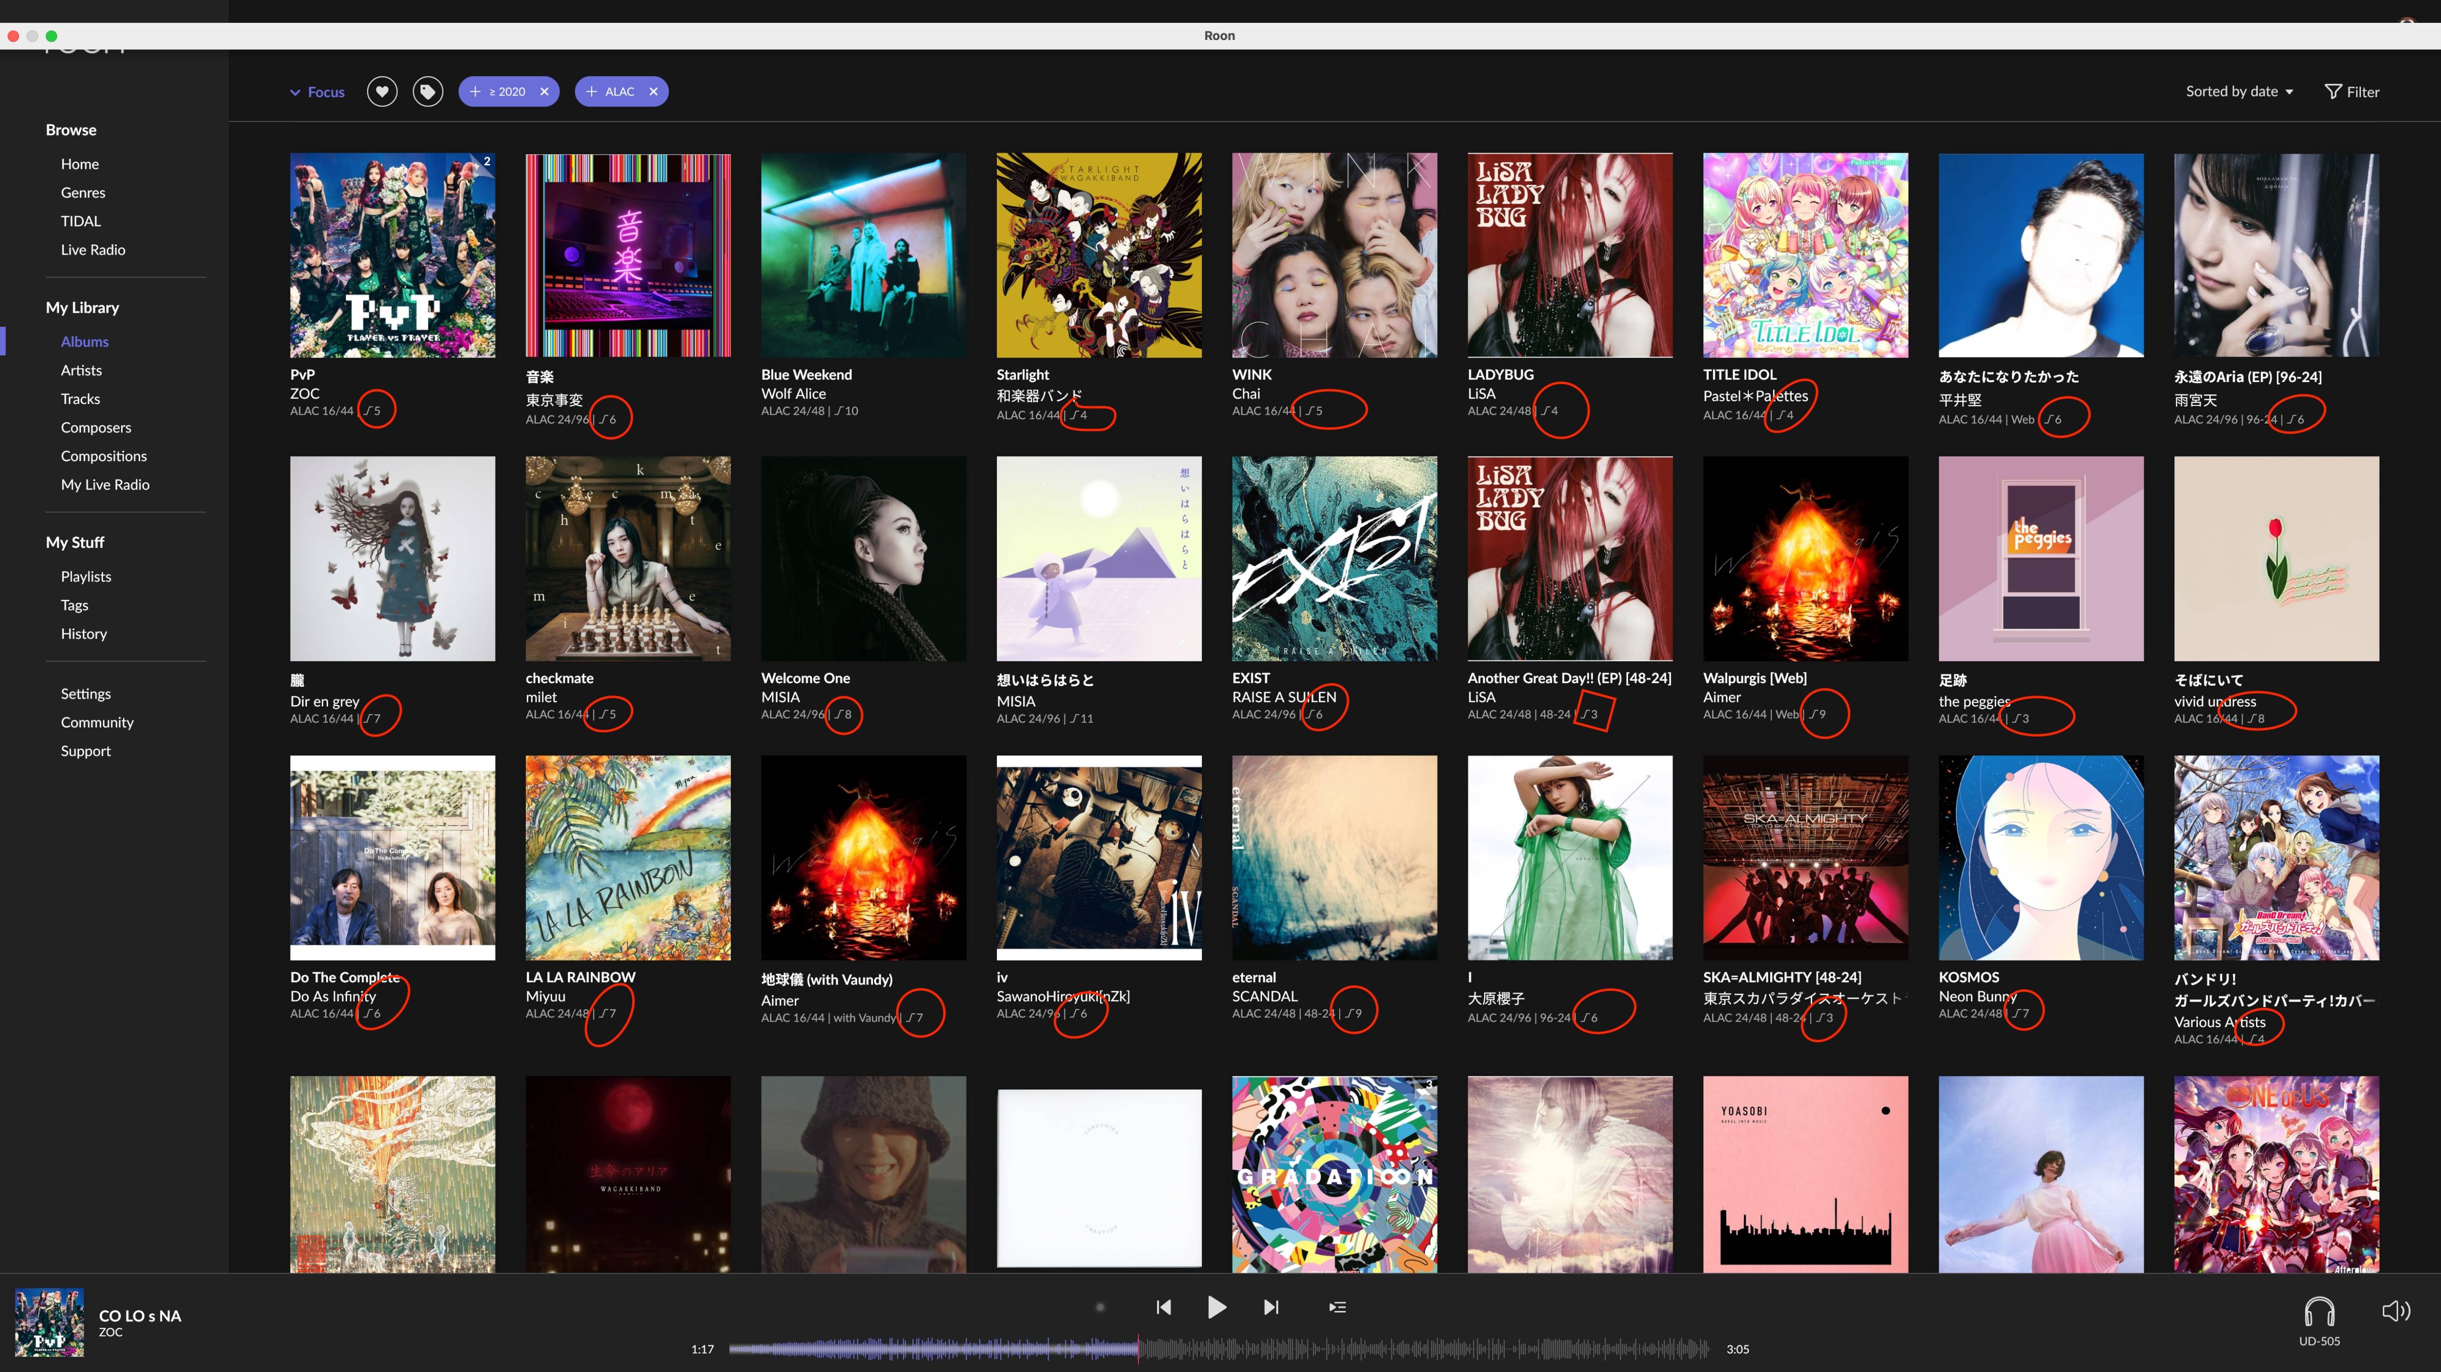The width and height of the screenshot is (2441, 1372).
Task: Click the plus on the ALAC chip
Action: [591, 92]
